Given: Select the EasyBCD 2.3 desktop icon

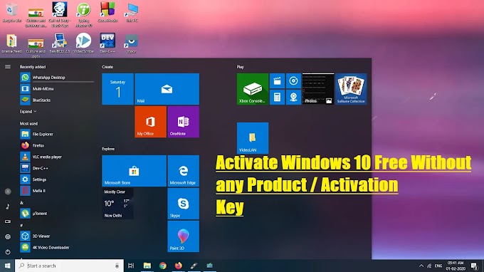Looking at the screenshot, I should point(60,43).
